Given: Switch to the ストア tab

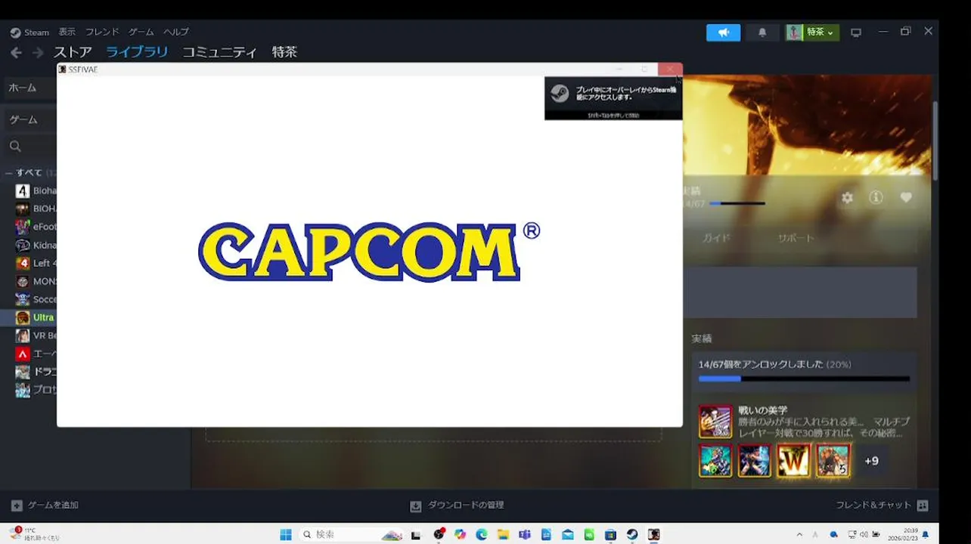Looking at the screenshot, I should 73,52.
